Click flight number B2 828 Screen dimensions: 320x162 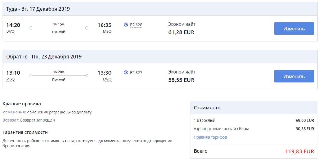pos(136,25)
